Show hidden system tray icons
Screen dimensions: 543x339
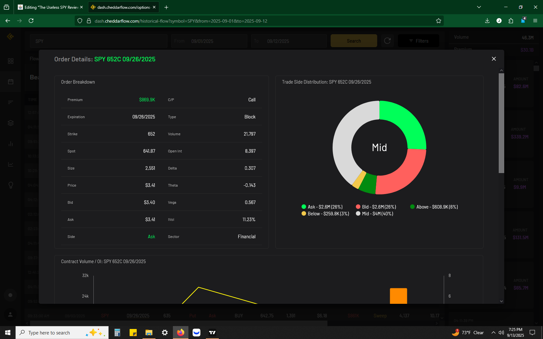[x=493, y=333]
